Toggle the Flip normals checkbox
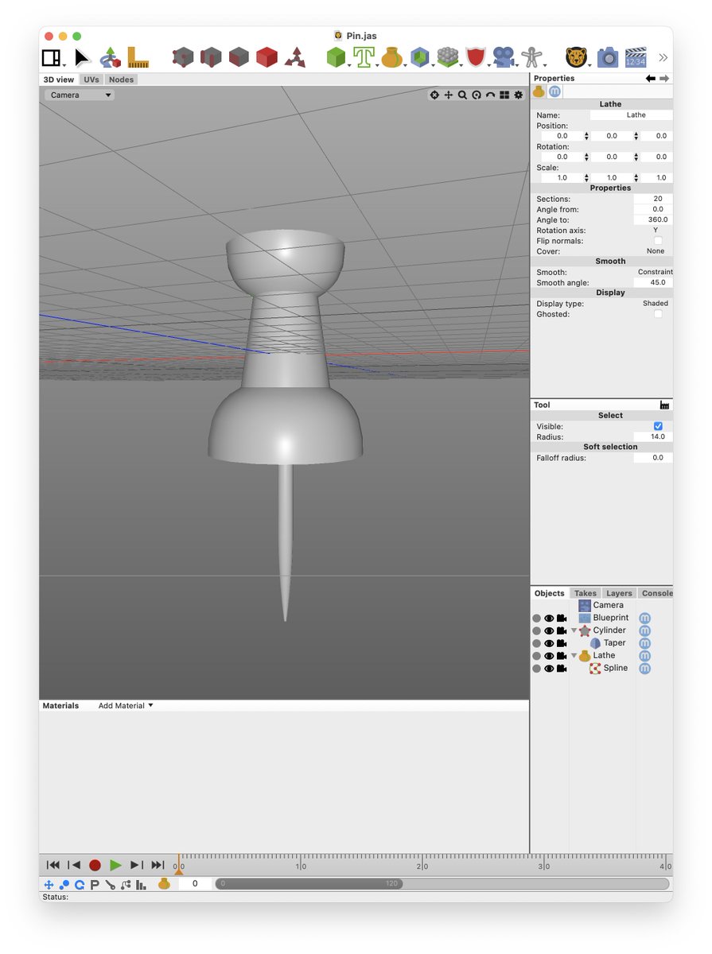Screen dimensions: 712x954 coord(658,240)
